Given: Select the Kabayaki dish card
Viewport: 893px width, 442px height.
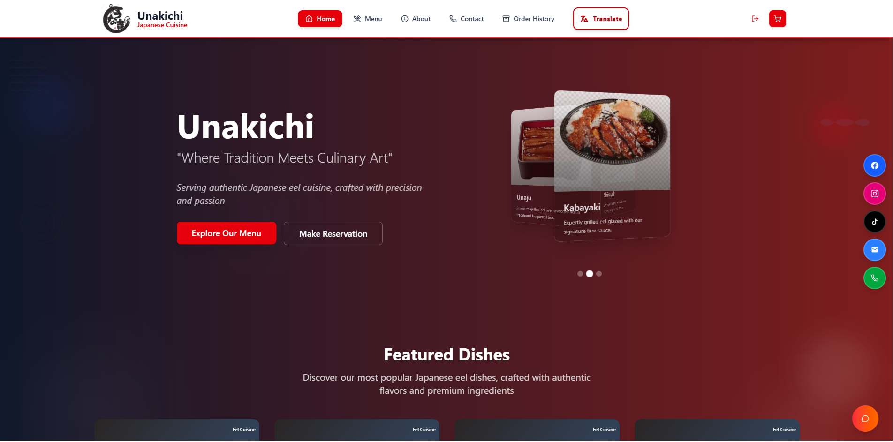Looking at the screenshot, I should pos(612,165).
